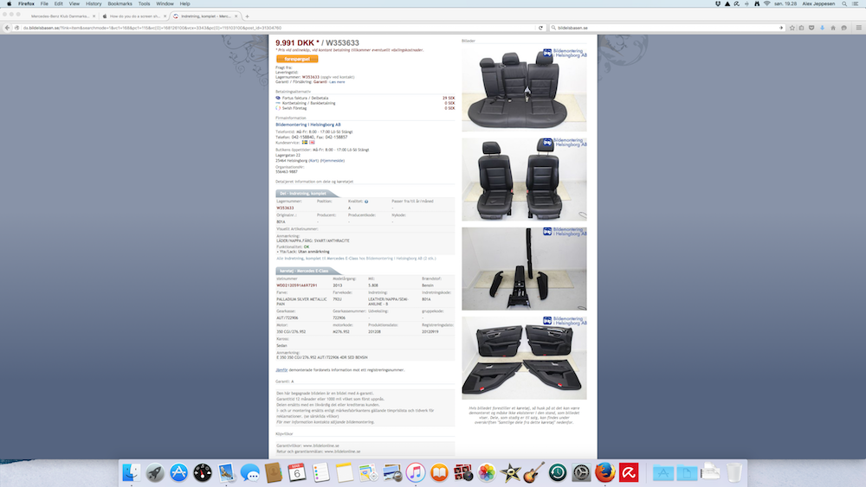Open the Wi-Fi status menu

coord(766,3)
